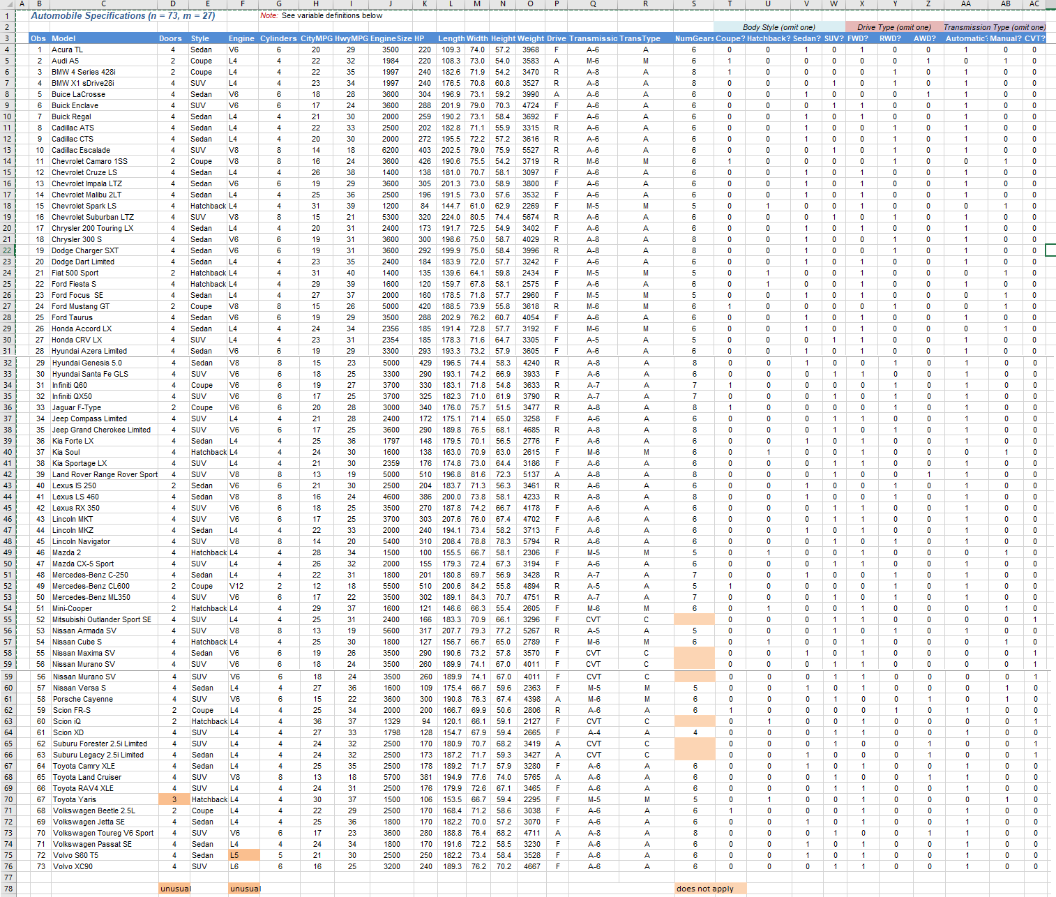
Task: Select the 'Mini-Cooper' model cell
Action: (104, 608)
